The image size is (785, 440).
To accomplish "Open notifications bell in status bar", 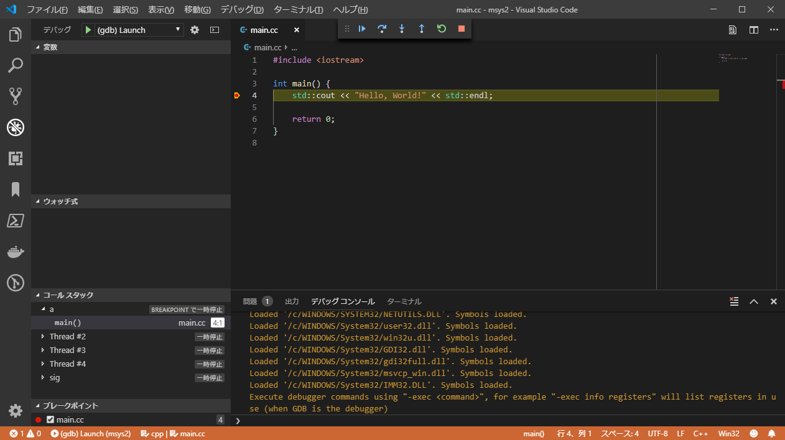I will point(772,433).
